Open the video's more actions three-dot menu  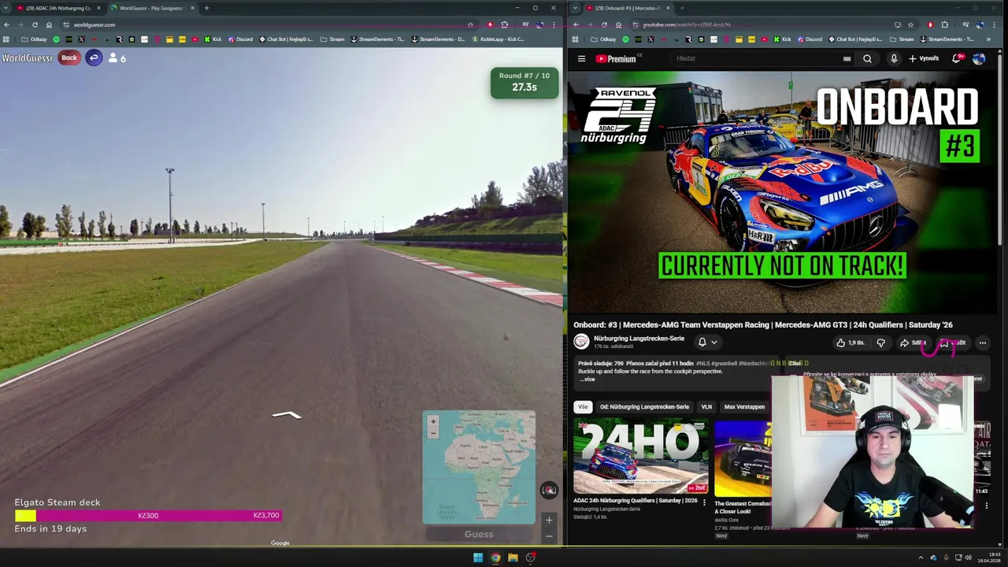pos(982,343)
